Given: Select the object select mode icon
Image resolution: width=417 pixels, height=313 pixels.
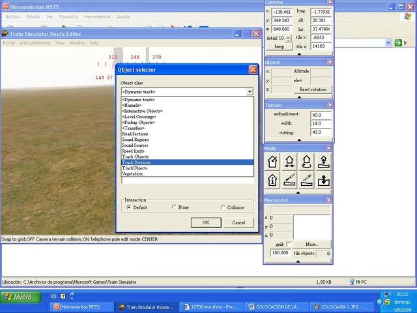Looking at the screenshot, I should tap(272, 162).
